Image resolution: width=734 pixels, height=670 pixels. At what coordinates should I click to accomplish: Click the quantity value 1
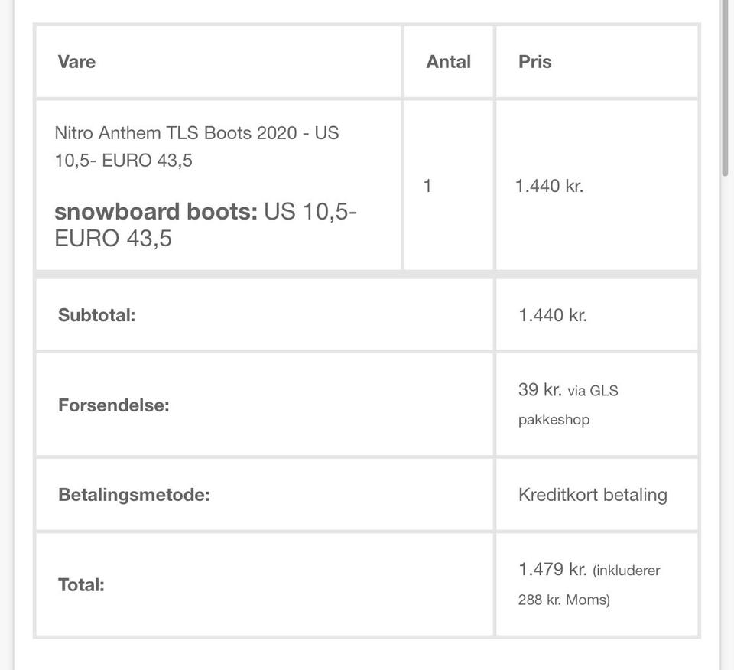tap(427, 186)
